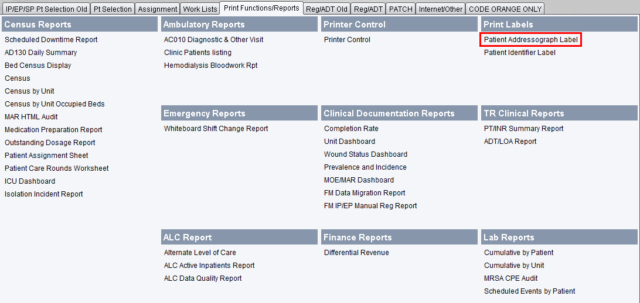This screenshot has height=303, width=640.
Task: Launch the Bed Census Display report
Action: tap(38, 66)
